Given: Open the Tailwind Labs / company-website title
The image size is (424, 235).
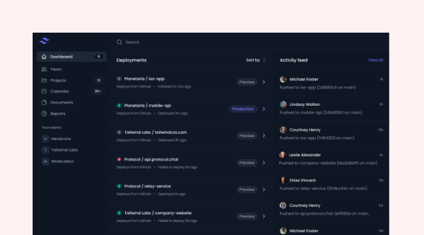Looking at the screenshot, I should tap(158, 213).
